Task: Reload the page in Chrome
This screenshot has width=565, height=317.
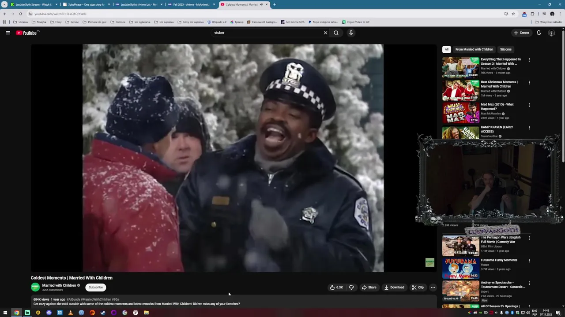Action: [x=20, y=14]
